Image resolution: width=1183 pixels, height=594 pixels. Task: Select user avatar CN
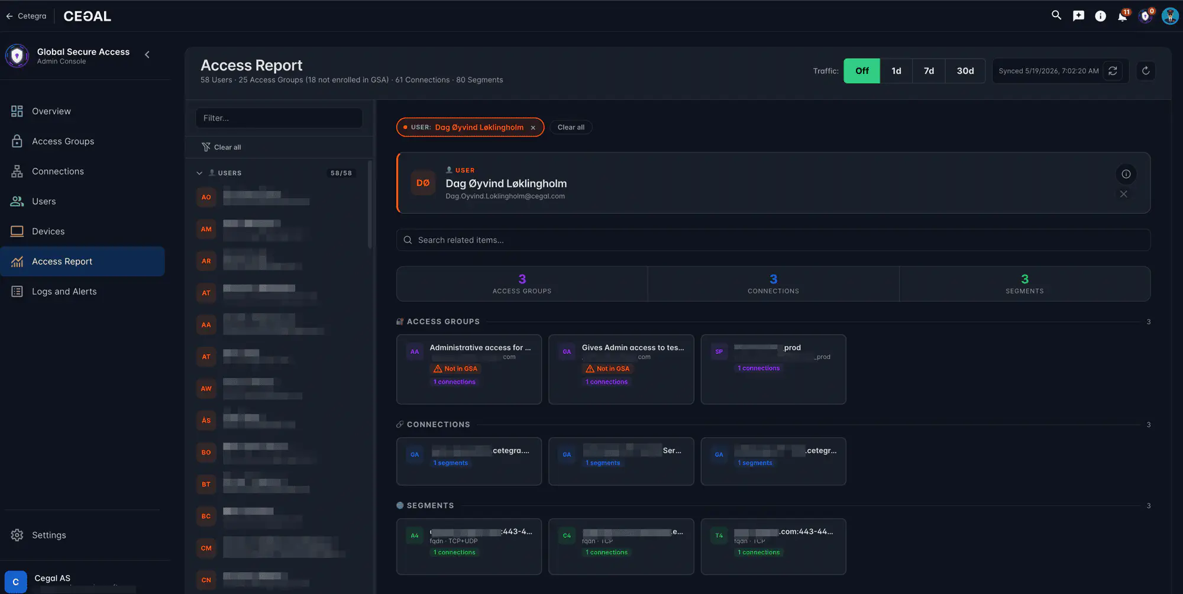coord(206,580)
